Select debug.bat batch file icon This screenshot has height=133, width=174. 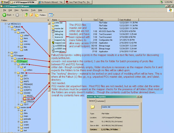[53, 31]
